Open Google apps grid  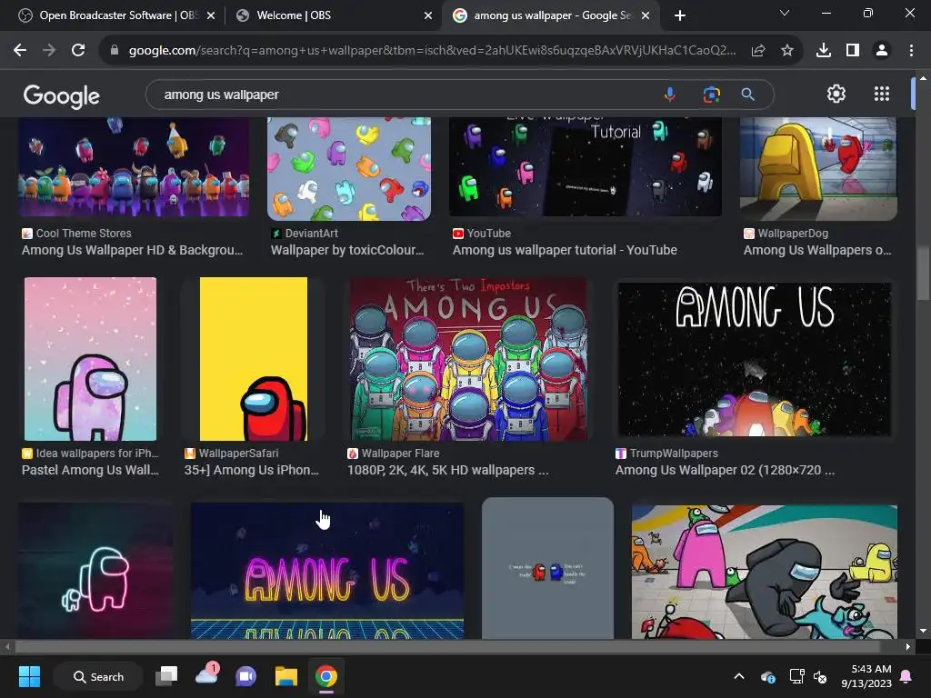(882, 94)
